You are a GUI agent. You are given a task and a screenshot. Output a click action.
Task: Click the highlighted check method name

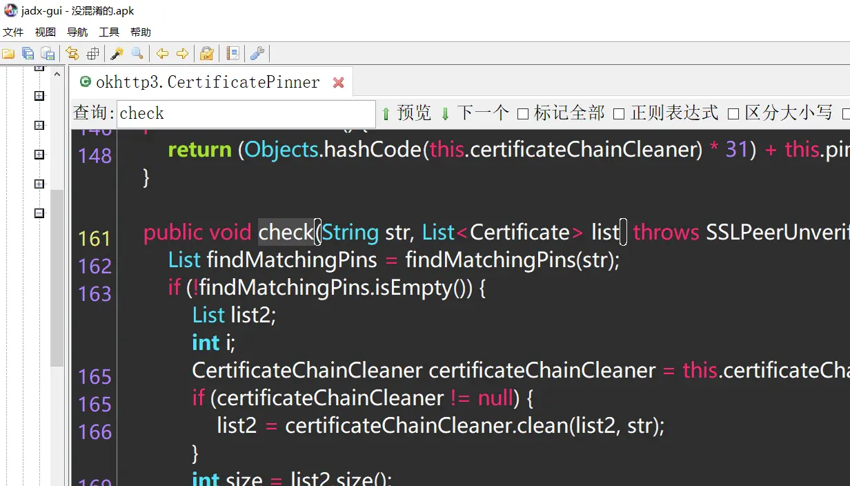coord(286,233)
